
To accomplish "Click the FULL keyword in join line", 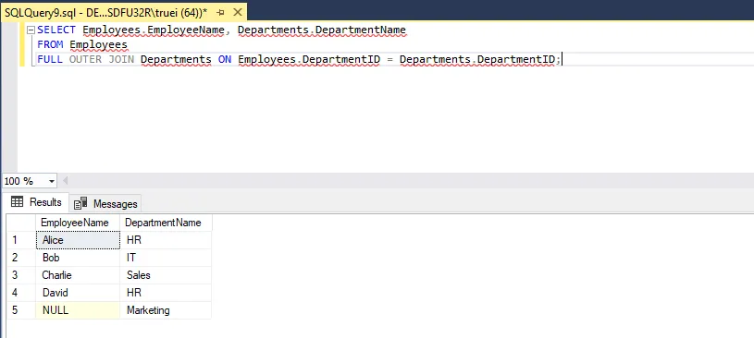I will pos(50,59).
